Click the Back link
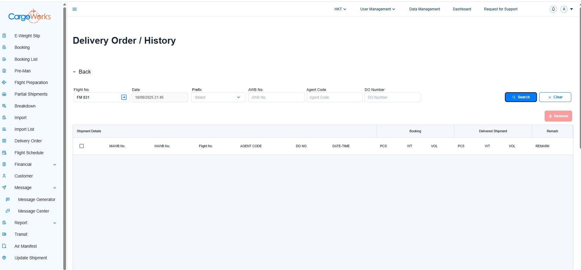This screenshot has width=581, height=270. click(82, 72)
